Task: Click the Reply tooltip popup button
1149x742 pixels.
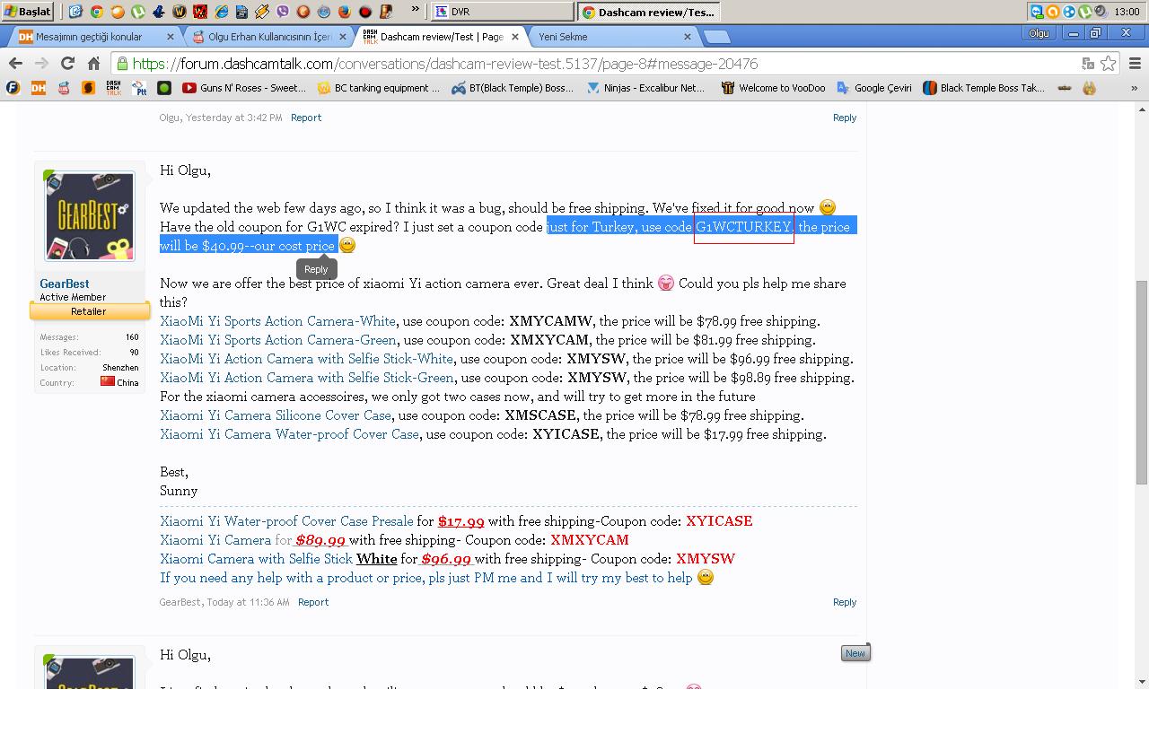Action: [x=316, y=268]
